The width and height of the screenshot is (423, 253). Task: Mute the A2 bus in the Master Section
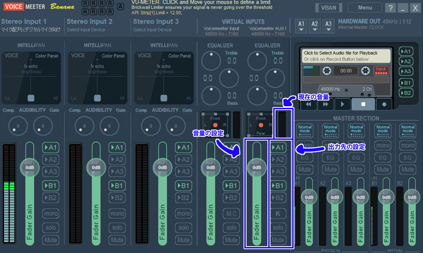pos(330,169)
